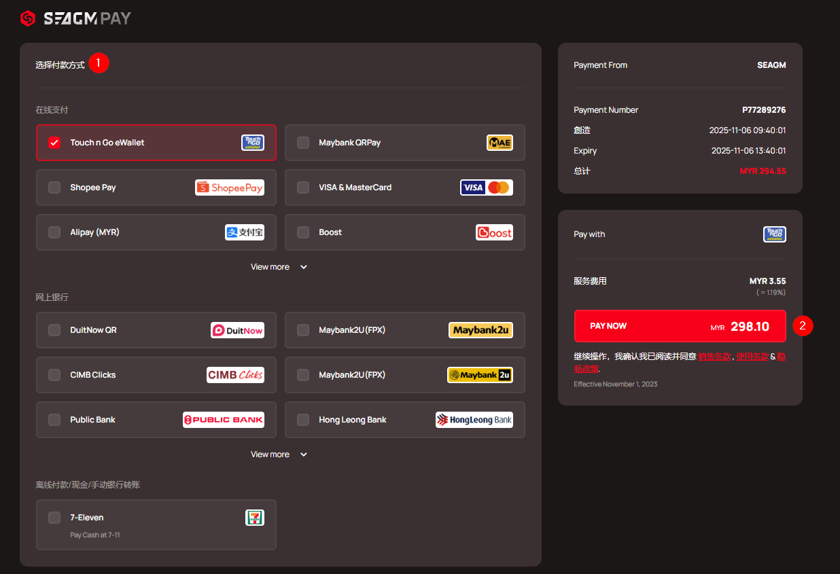Uncheck the Touch n Go eWallet checkbox
Viewport: 840px width, 574px height.
54,143
